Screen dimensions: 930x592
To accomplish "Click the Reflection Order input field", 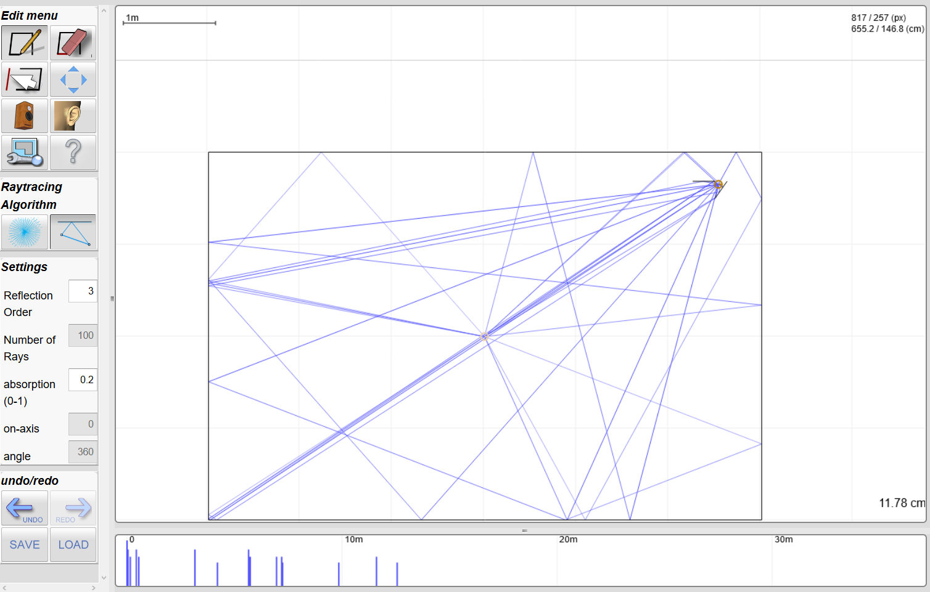I will click(83, 291).
